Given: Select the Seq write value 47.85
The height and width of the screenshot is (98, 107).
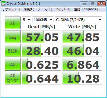Looking at the screenshot, I should click(82, 37).
